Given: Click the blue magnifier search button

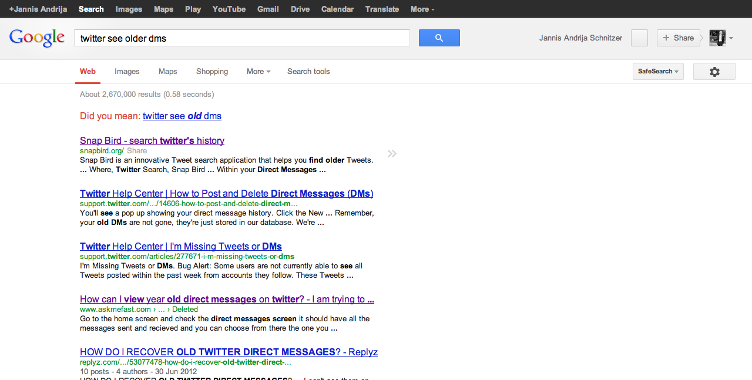Looking at the screenshot, I should pyautogui.click(x=439, y=38).
